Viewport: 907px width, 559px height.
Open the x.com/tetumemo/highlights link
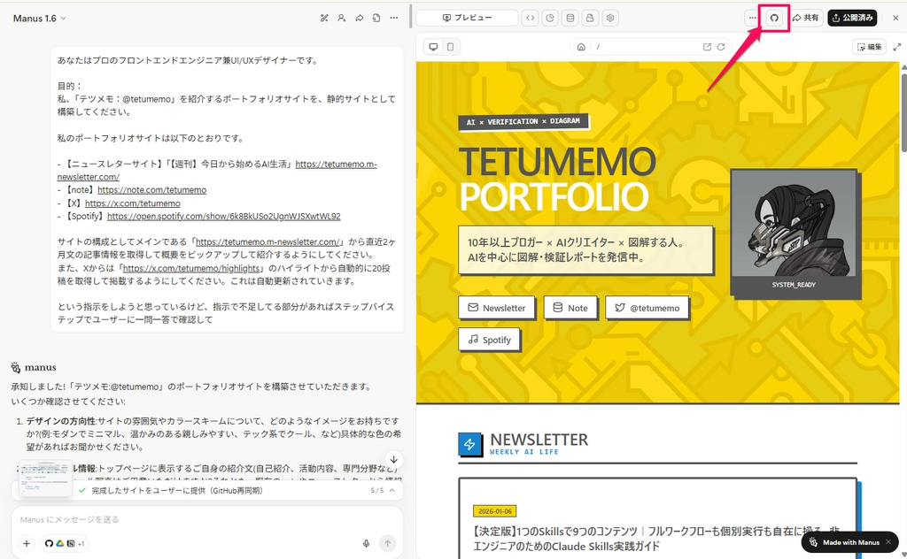coord(191,268)
